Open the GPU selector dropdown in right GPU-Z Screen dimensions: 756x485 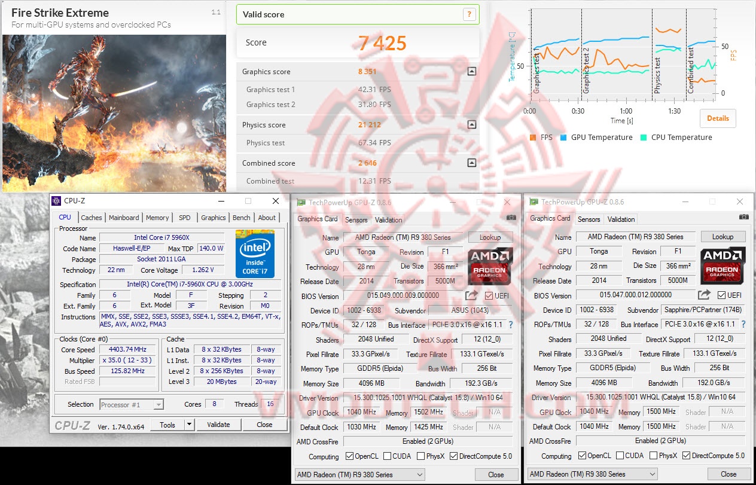coord(592,474)
